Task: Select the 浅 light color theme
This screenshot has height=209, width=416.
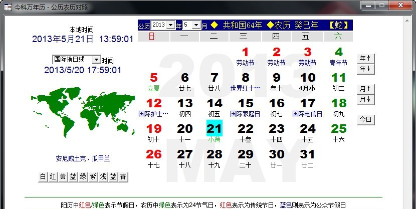Action: [x=103, y=177]
